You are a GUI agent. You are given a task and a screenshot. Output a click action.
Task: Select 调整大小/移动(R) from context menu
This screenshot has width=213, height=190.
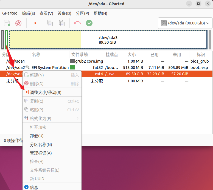(x=46, y=93)
